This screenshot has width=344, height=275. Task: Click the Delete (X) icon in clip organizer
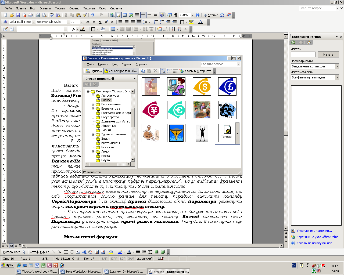155,71
